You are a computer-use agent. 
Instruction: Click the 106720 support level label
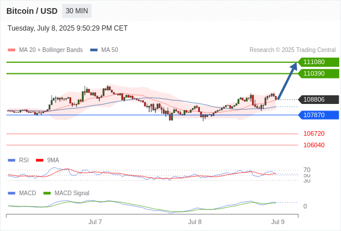(314, 133)
